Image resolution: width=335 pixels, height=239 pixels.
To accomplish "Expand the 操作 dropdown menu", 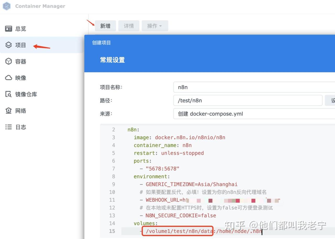I will tap(154, 26).
